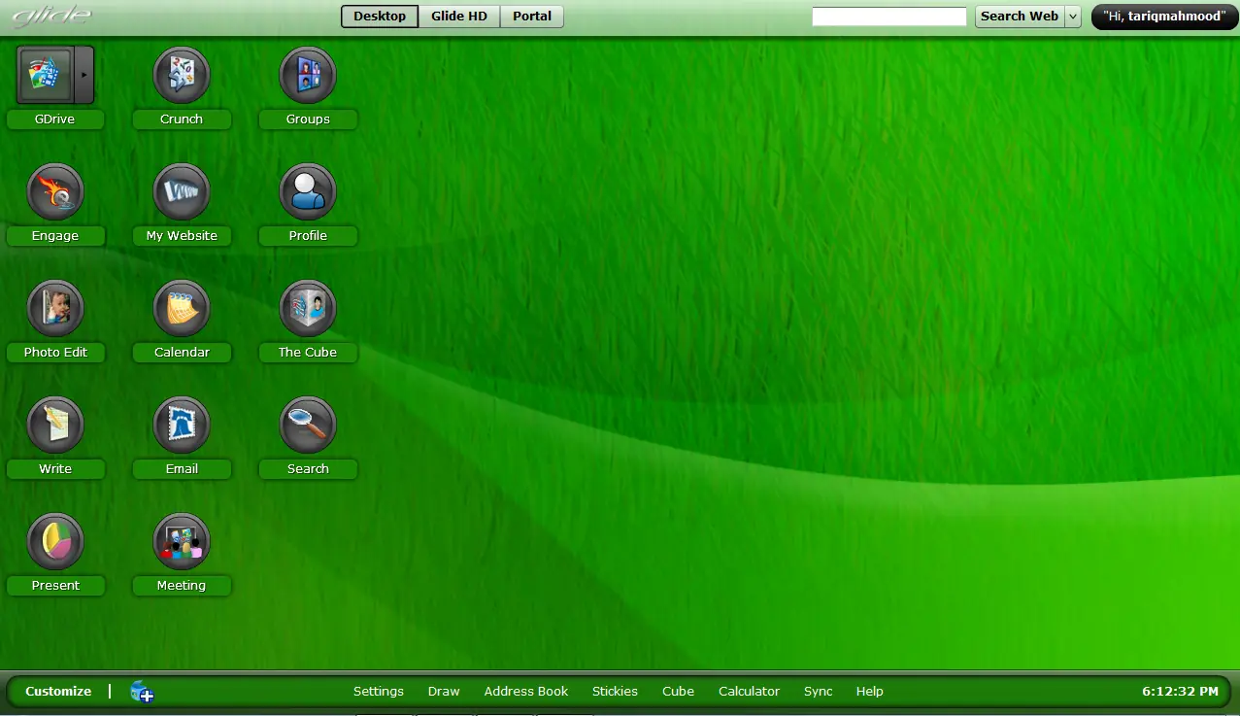Open Address Book from the bottom bar
Viewport: 1240px width, 716px height.
pos(526,692)
